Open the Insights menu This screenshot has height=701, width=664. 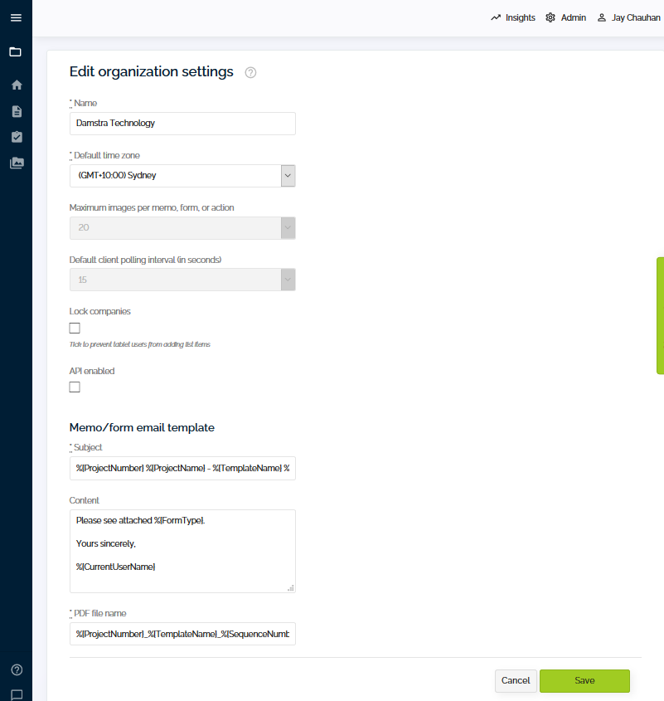[513, 17]
